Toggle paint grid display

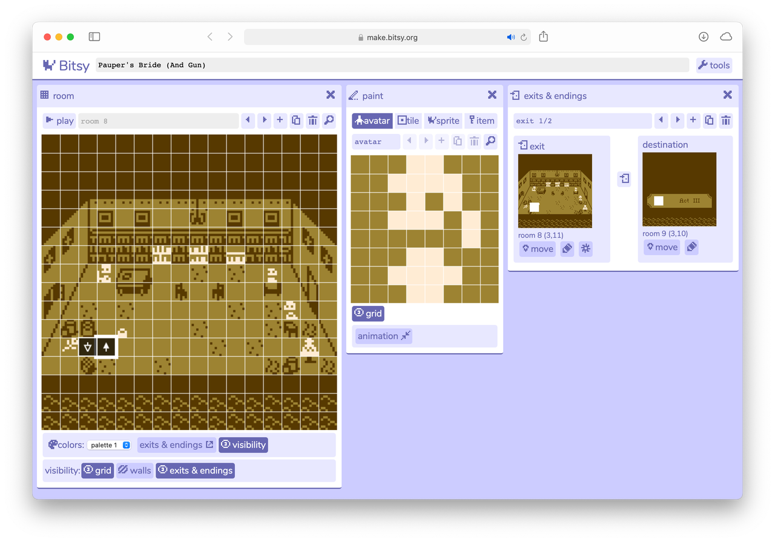point(368,313)
